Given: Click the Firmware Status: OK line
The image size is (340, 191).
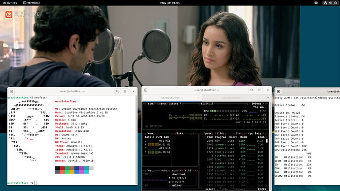Looking at the screenshot, I should coord(290,116).
